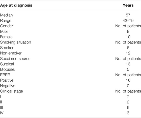Click the 'Age at diagnosis' header

click(16, 5)
